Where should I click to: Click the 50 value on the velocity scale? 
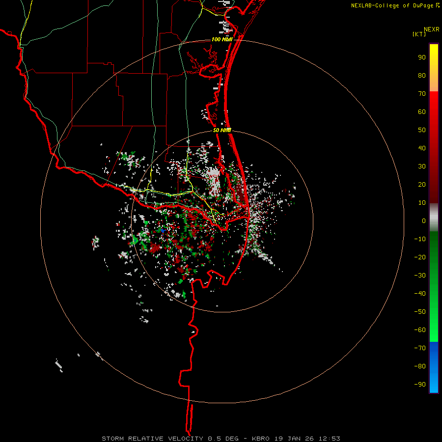(x=422, y=130)
